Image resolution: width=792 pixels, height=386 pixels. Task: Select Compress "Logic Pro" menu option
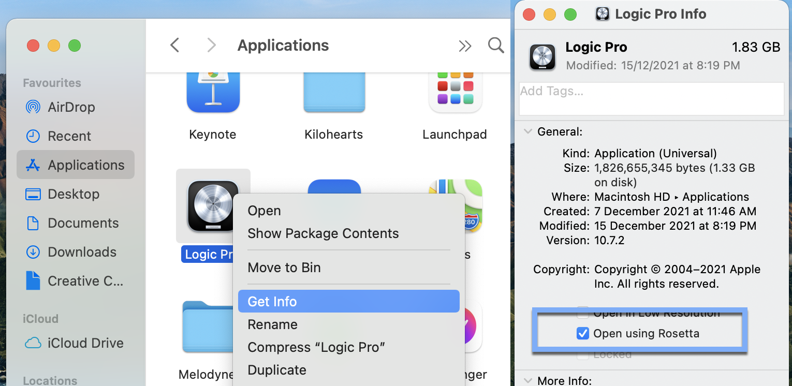[x=316, y=347]
